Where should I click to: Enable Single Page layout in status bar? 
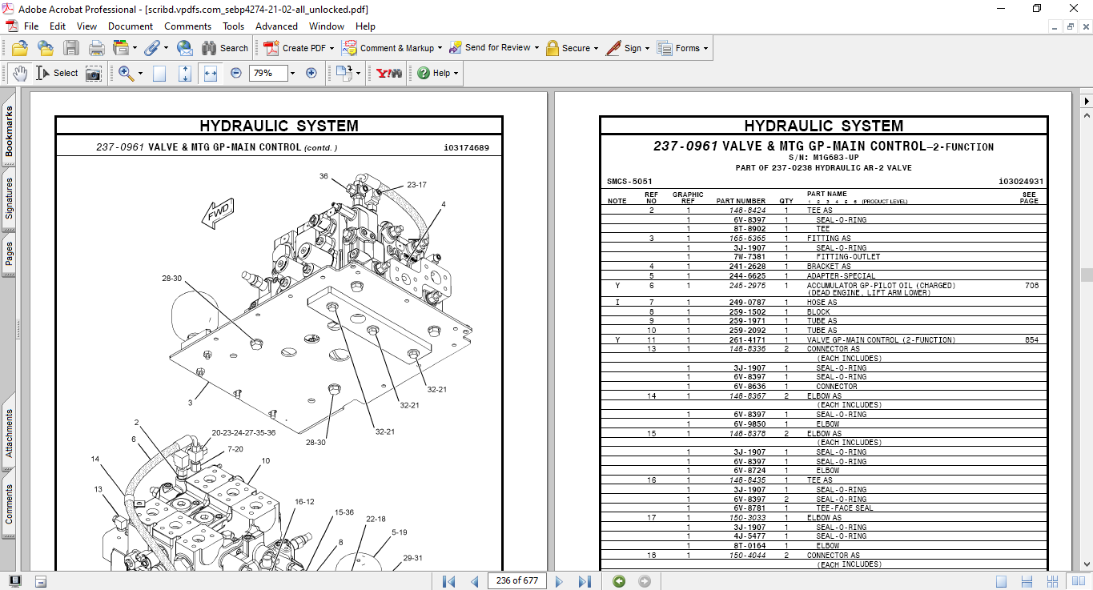coord(1002,581)
